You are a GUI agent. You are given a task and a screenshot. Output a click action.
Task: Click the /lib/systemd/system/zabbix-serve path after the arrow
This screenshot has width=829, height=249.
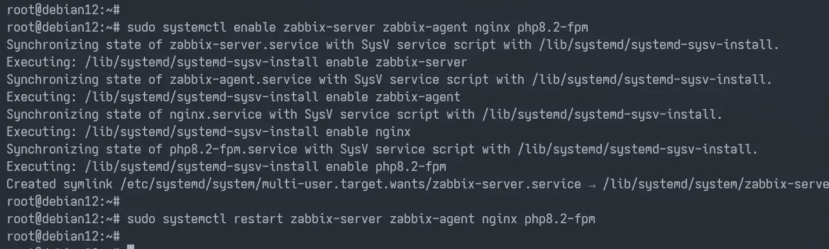point(716,184)
